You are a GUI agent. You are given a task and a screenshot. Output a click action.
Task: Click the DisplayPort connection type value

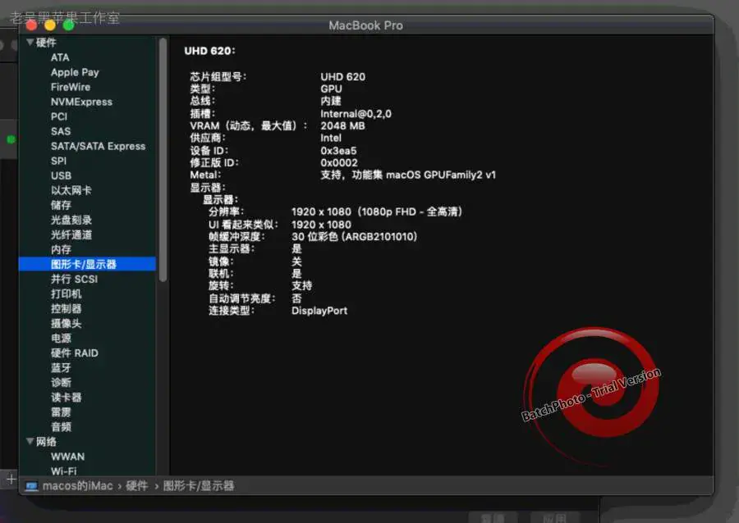[319, 311]
